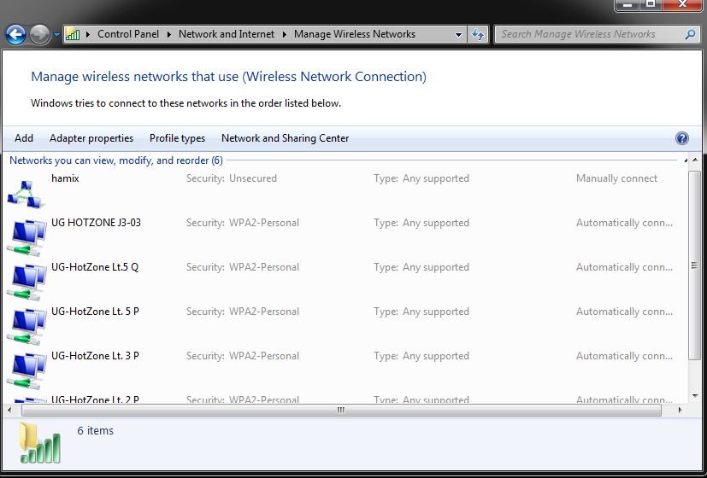Focus the Search Manage Wireless Networks box
This screenshot has height=478, width=707.
[x=596, y=34]
